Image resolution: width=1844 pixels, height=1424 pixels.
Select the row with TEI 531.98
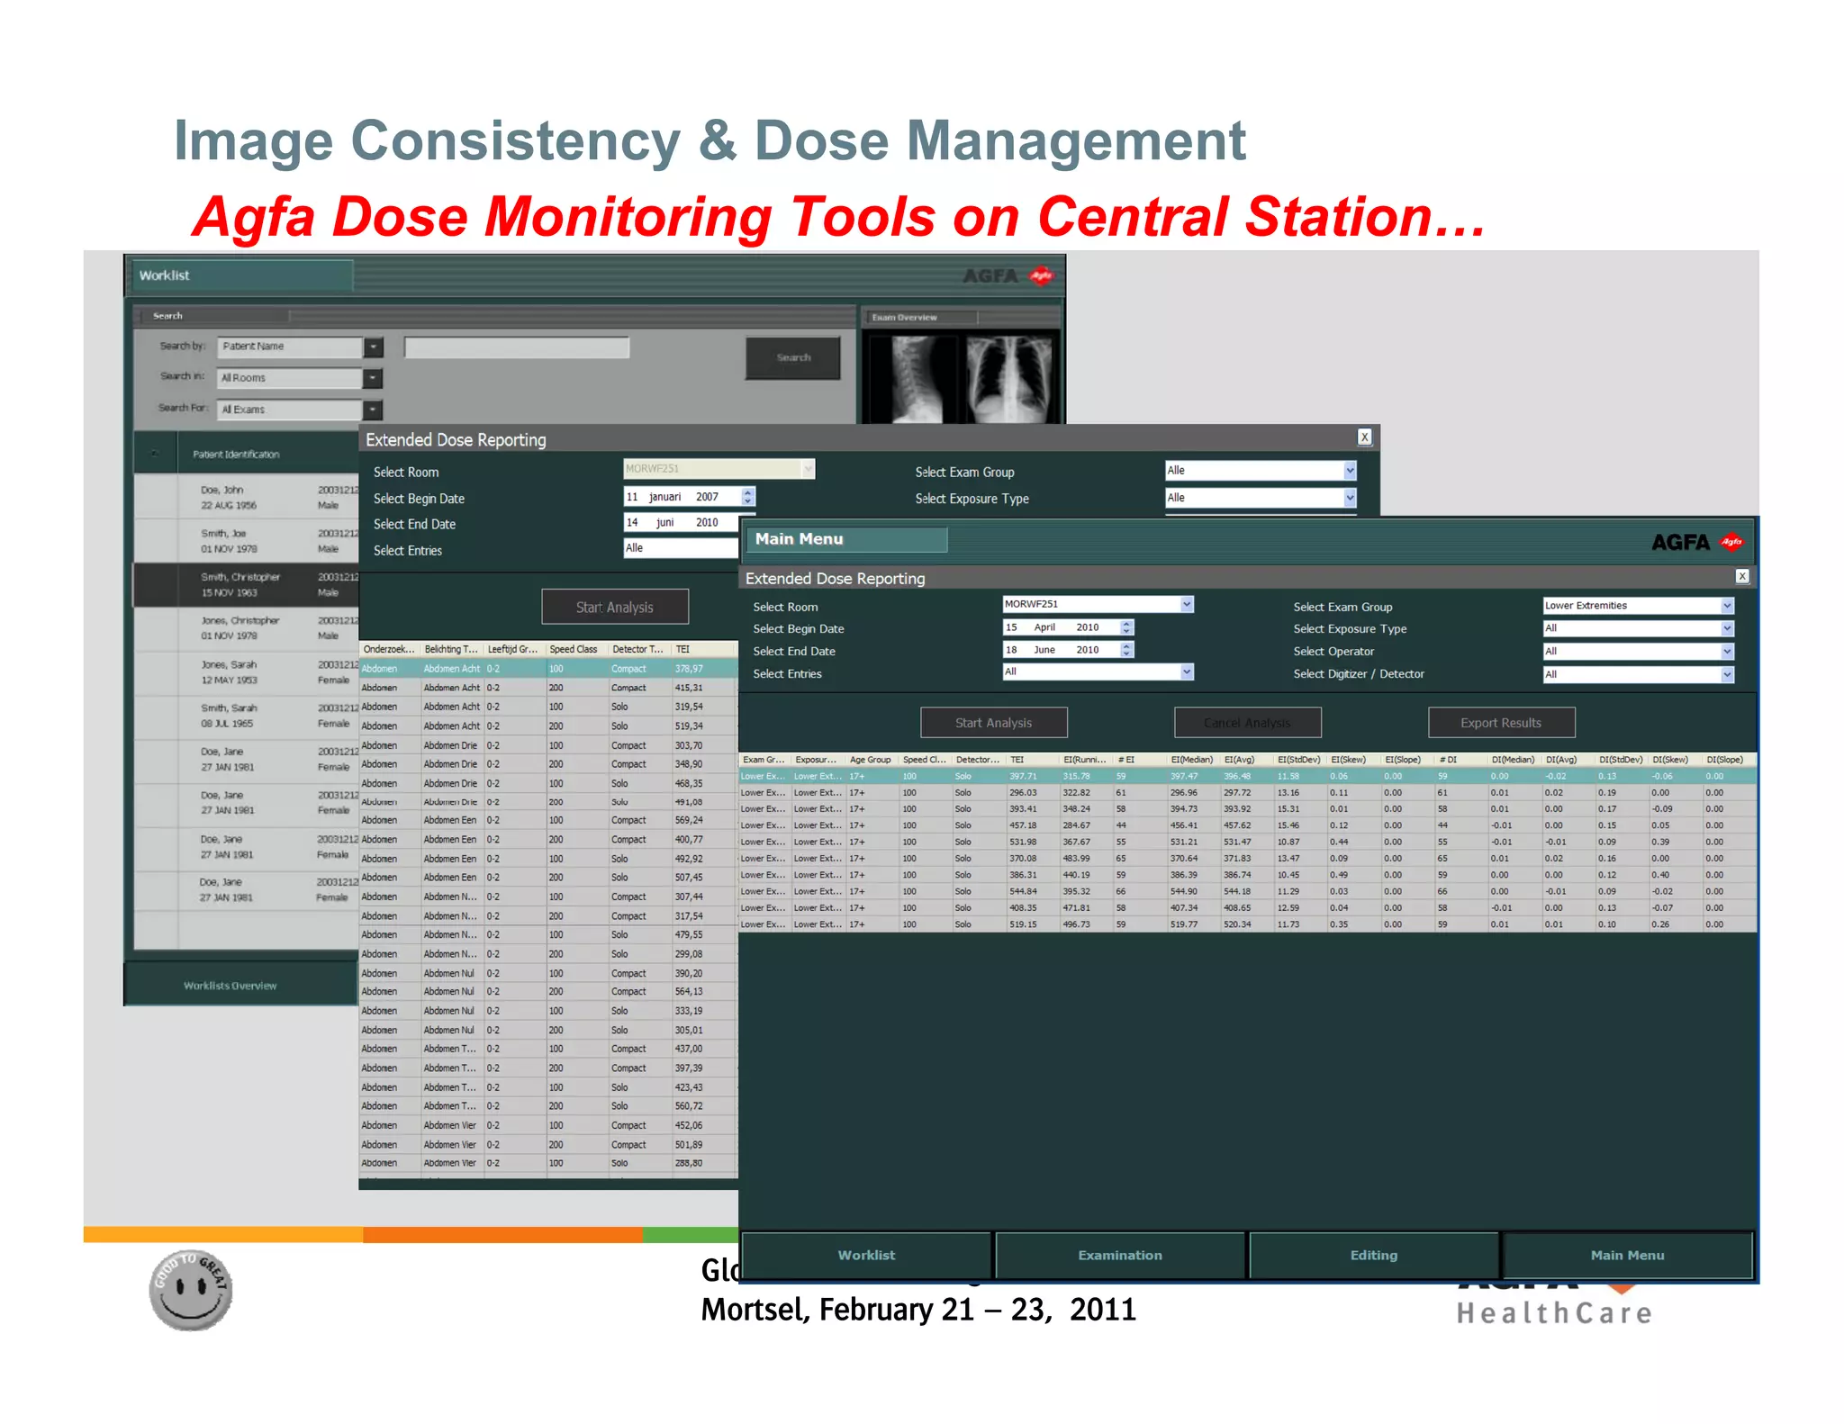pyautogui.click(x=1247, y=843)
